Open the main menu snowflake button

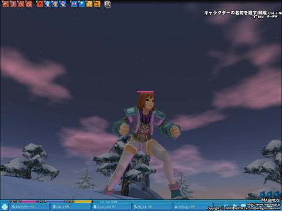pyautogui.click(x=4, y=207)
